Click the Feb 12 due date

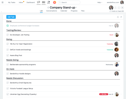tap(111, 26)
